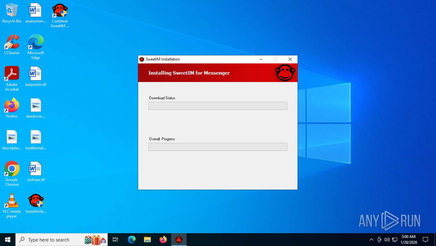Select the traditional... image file icon

pyautogui.click(x=36, y=140)
